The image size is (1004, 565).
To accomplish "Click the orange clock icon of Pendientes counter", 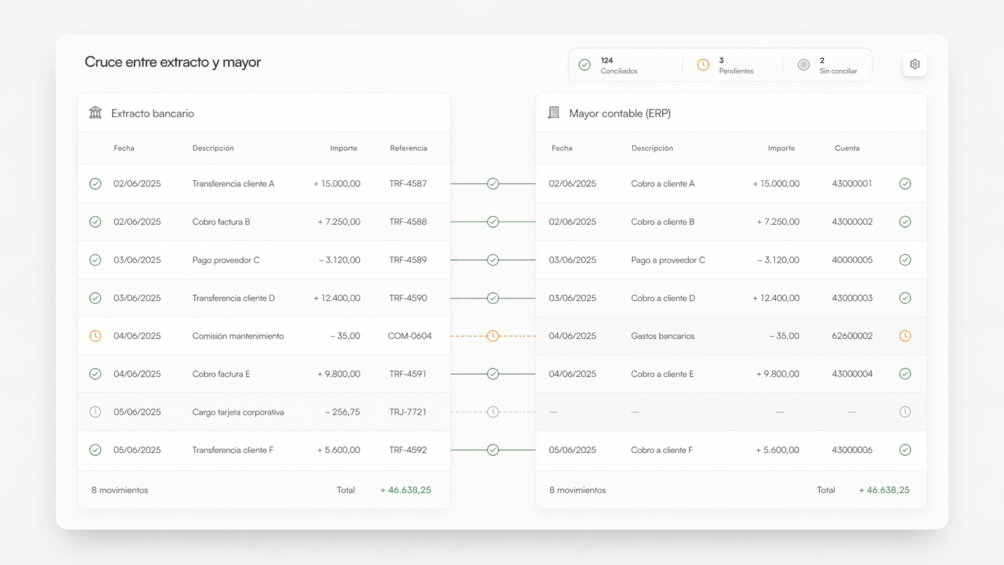I will tap(703, 65).
